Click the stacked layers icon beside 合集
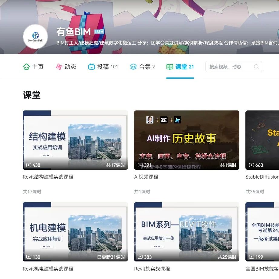The image size is (279, 279). click(x=133, y=67)
